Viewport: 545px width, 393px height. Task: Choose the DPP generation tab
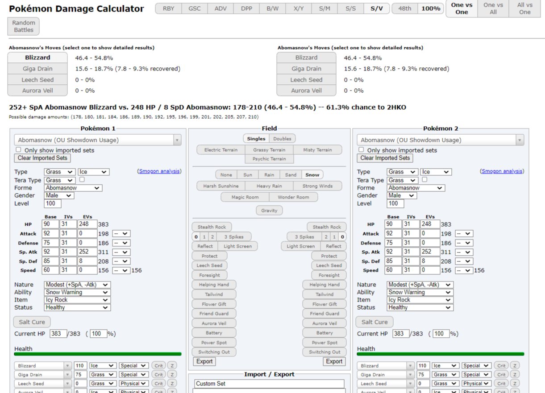tap(246, 8)
